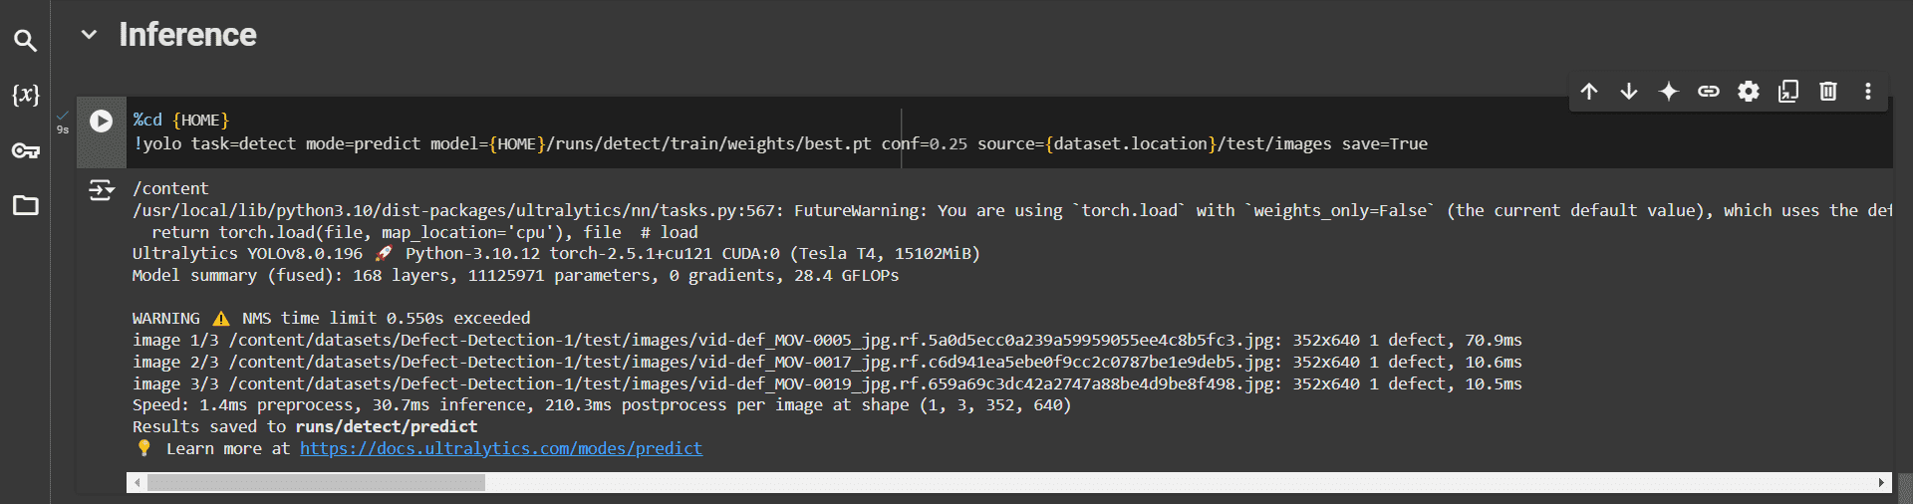Open the Files folder panel
This screenshot has width=1913, height=504.
25,205
